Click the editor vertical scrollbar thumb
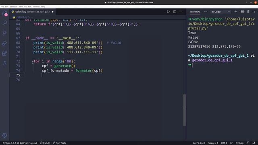 tap(185, 110)
